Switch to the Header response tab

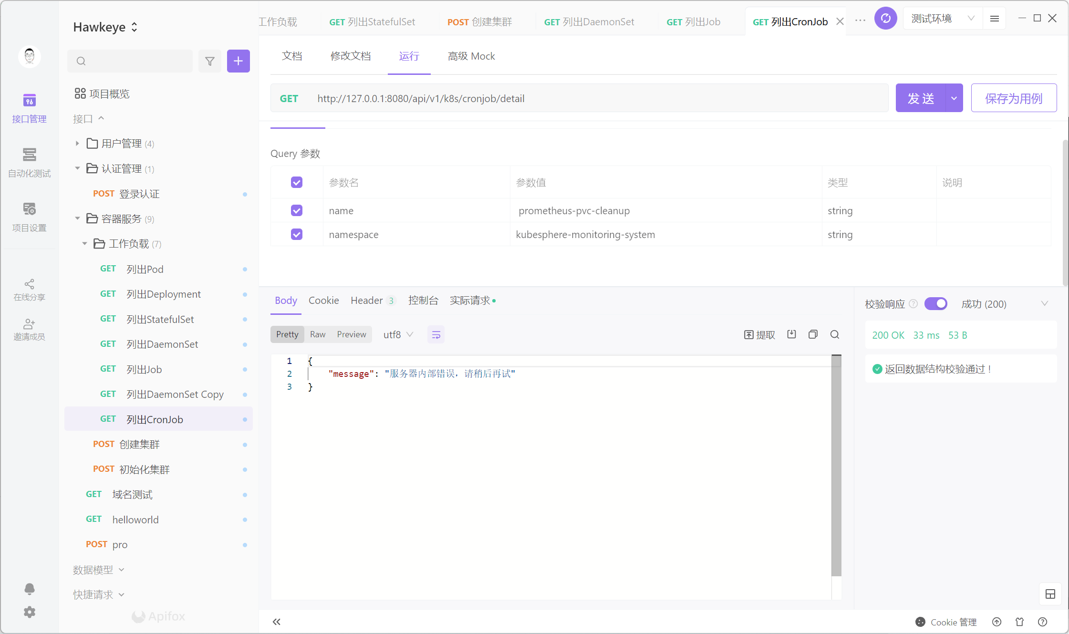373,301
